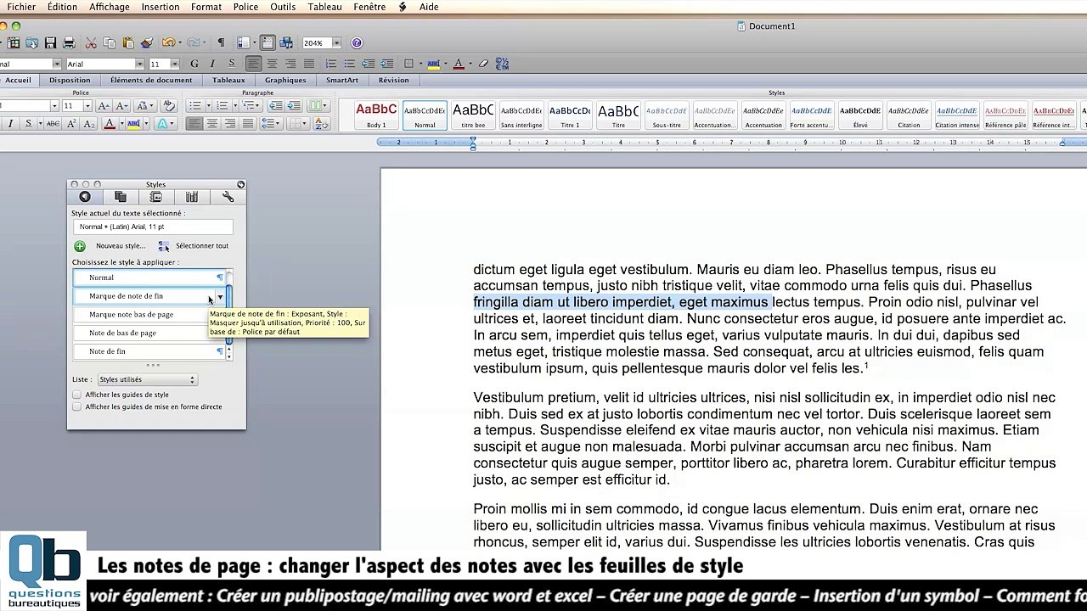Apply the 'Titre 1' style from gallery

[571, 115]
